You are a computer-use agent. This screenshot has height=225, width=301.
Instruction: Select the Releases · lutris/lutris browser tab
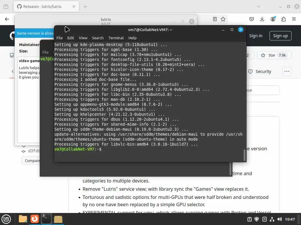point(46,6)
